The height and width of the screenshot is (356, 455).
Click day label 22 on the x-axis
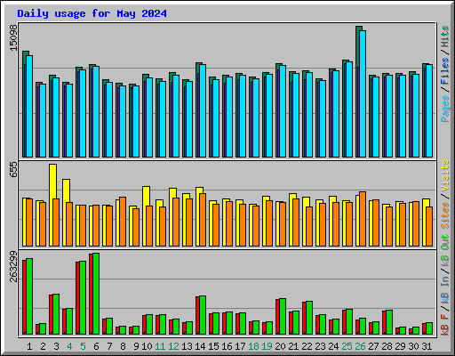pyautogui.click(x=307, y=346)
